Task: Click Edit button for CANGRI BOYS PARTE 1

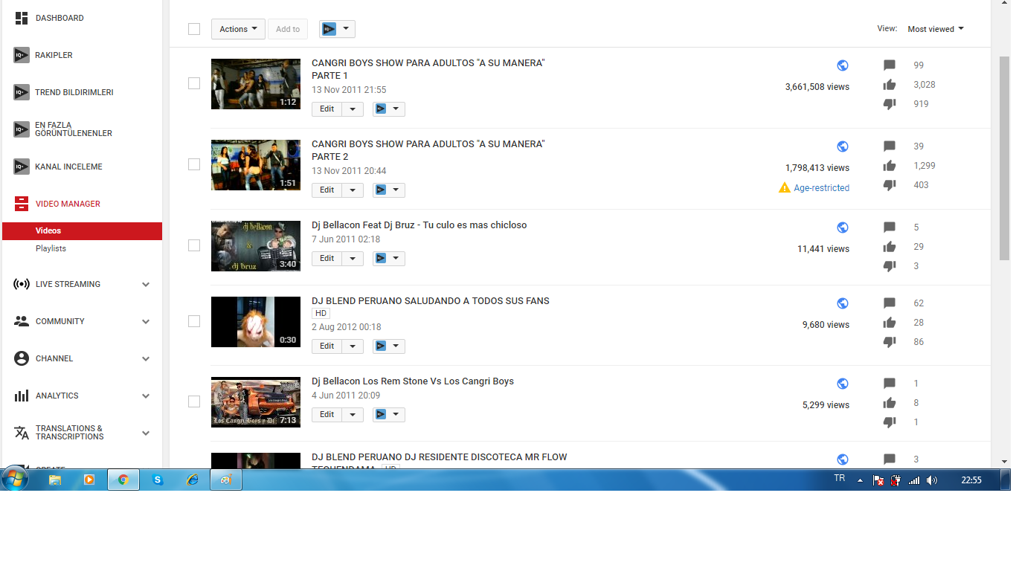Action: click(327, 109)
